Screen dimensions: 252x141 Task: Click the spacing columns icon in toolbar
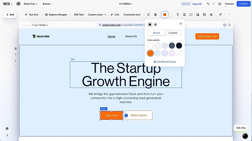click(x=204, y=15)
